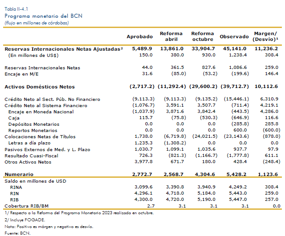Select row label 'Resultado Cuasi-Fiscal'

tap(31, 156)
